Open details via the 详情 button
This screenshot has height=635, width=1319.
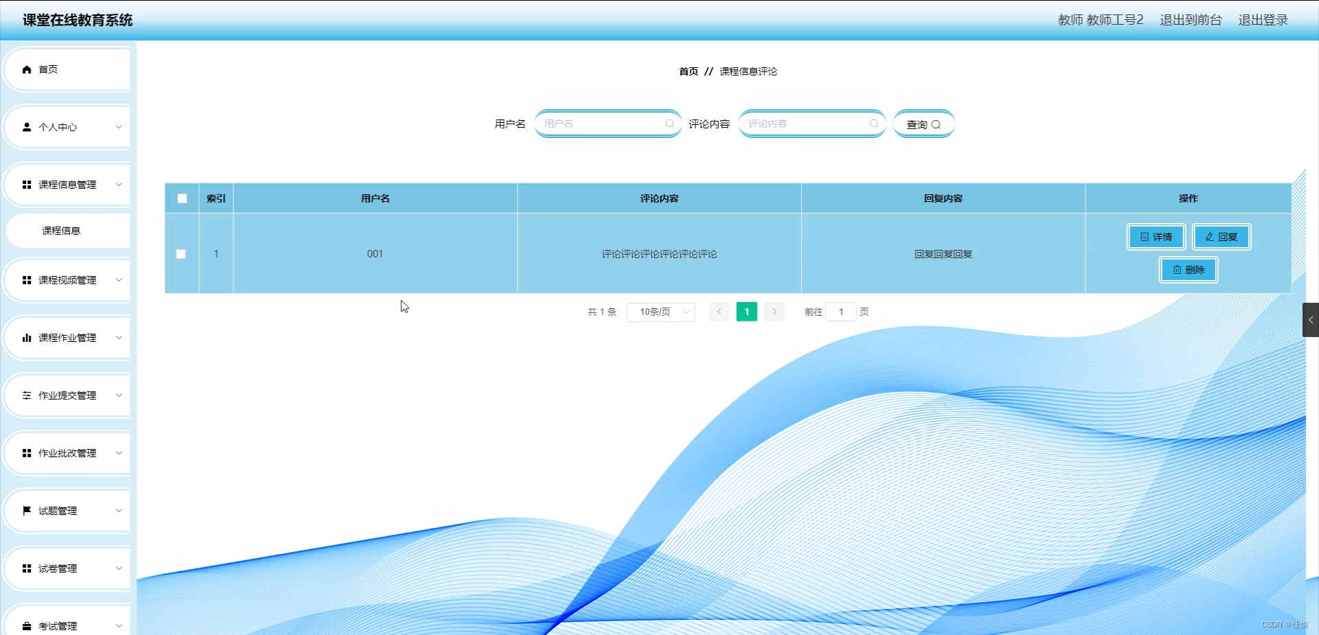pyautogui.click(x=1156, y=237)
